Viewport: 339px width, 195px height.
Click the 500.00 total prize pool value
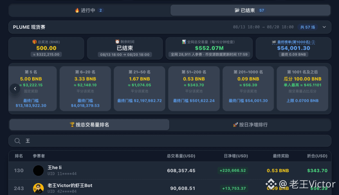coord(46,48)
